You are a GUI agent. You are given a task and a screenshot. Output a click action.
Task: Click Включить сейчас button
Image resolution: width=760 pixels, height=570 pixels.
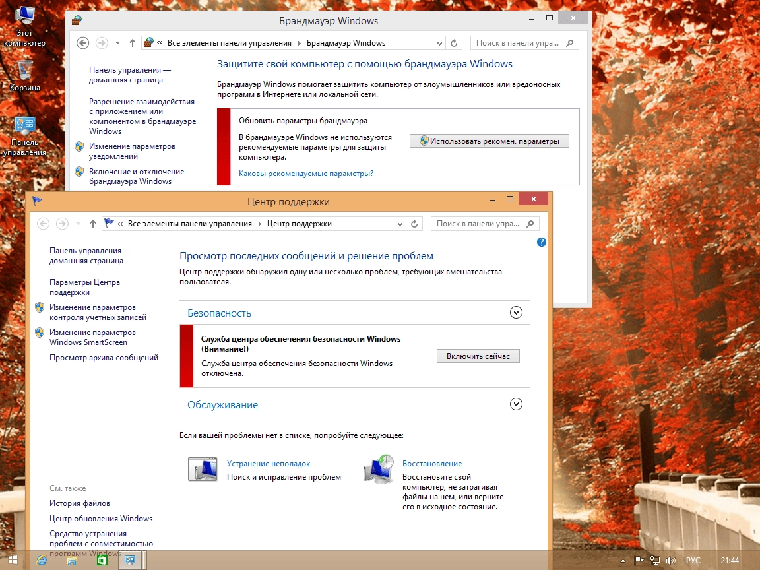478,356
